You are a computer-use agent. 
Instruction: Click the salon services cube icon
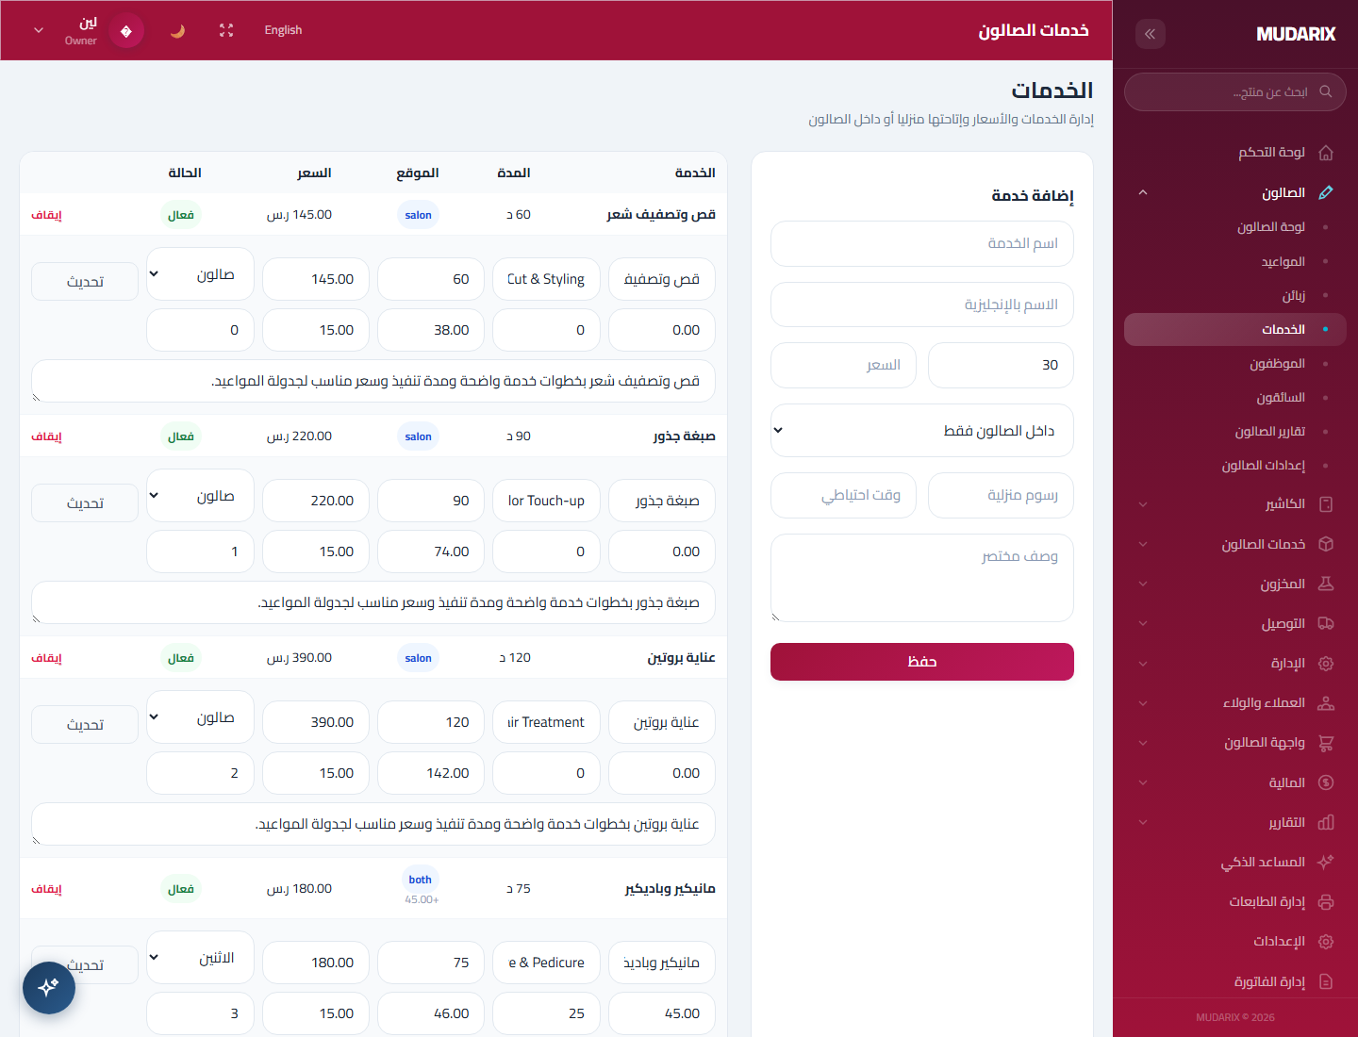click(1325, 544)
